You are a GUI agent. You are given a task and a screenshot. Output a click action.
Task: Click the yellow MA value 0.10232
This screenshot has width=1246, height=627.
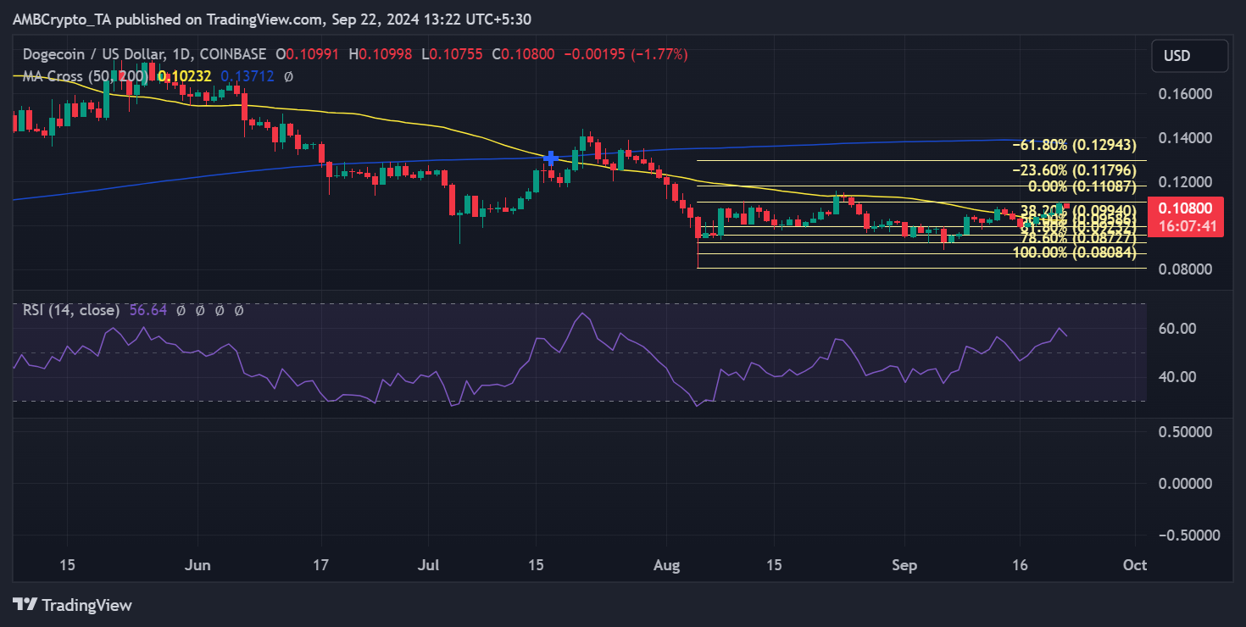coord(183,76)
